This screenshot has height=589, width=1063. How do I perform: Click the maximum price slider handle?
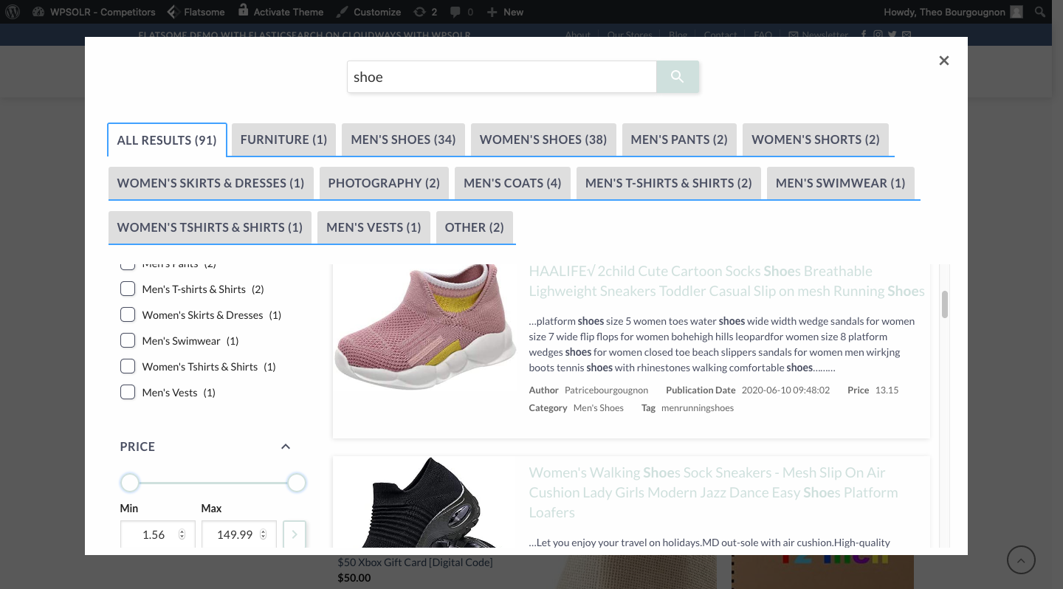point(297,483)
